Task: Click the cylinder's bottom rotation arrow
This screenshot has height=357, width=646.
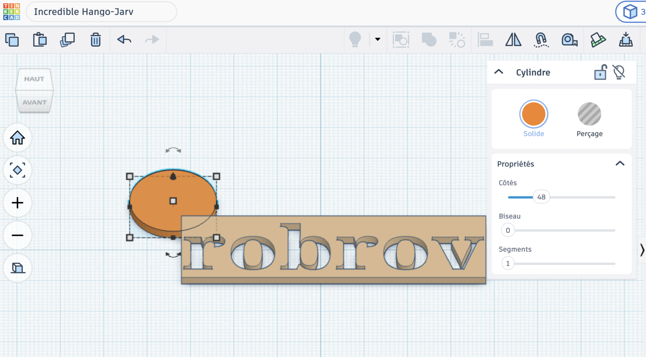Action: [172, 255]
